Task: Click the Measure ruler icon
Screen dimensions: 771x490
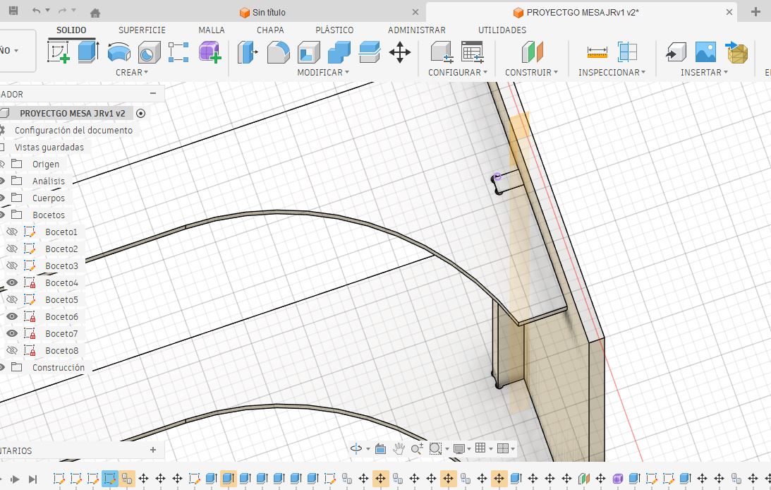Action: (597, 52)
